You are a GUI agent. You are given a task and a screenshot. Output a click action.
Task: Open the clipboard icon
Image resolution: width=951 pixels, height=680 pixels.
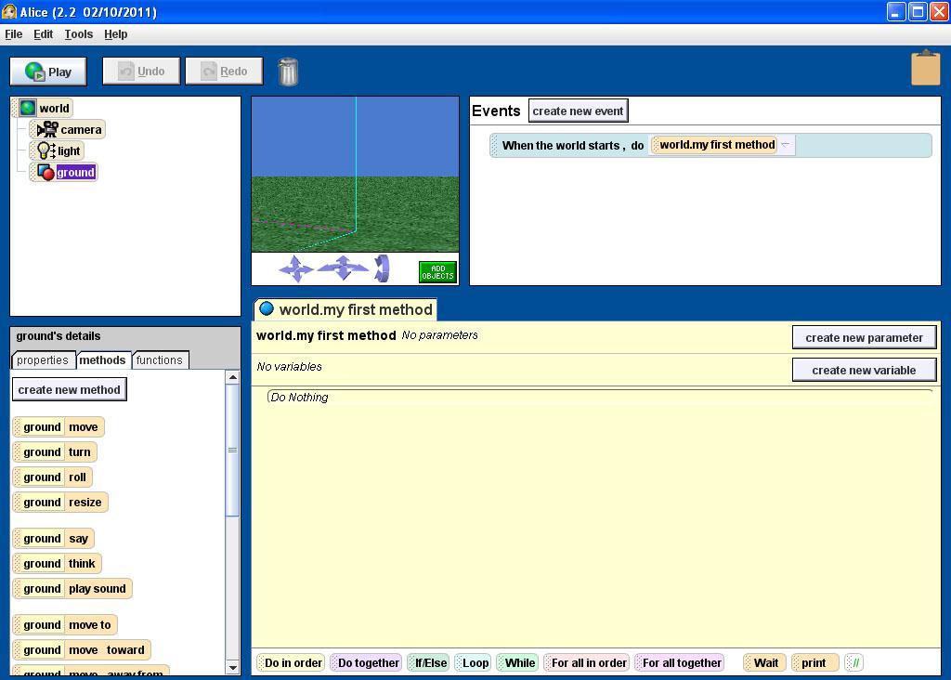click(926, 68)
